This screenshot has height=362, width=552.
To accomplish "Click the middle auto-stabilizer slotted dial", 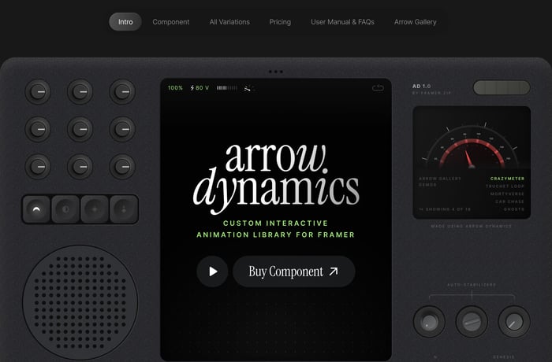I will [472, 322].
